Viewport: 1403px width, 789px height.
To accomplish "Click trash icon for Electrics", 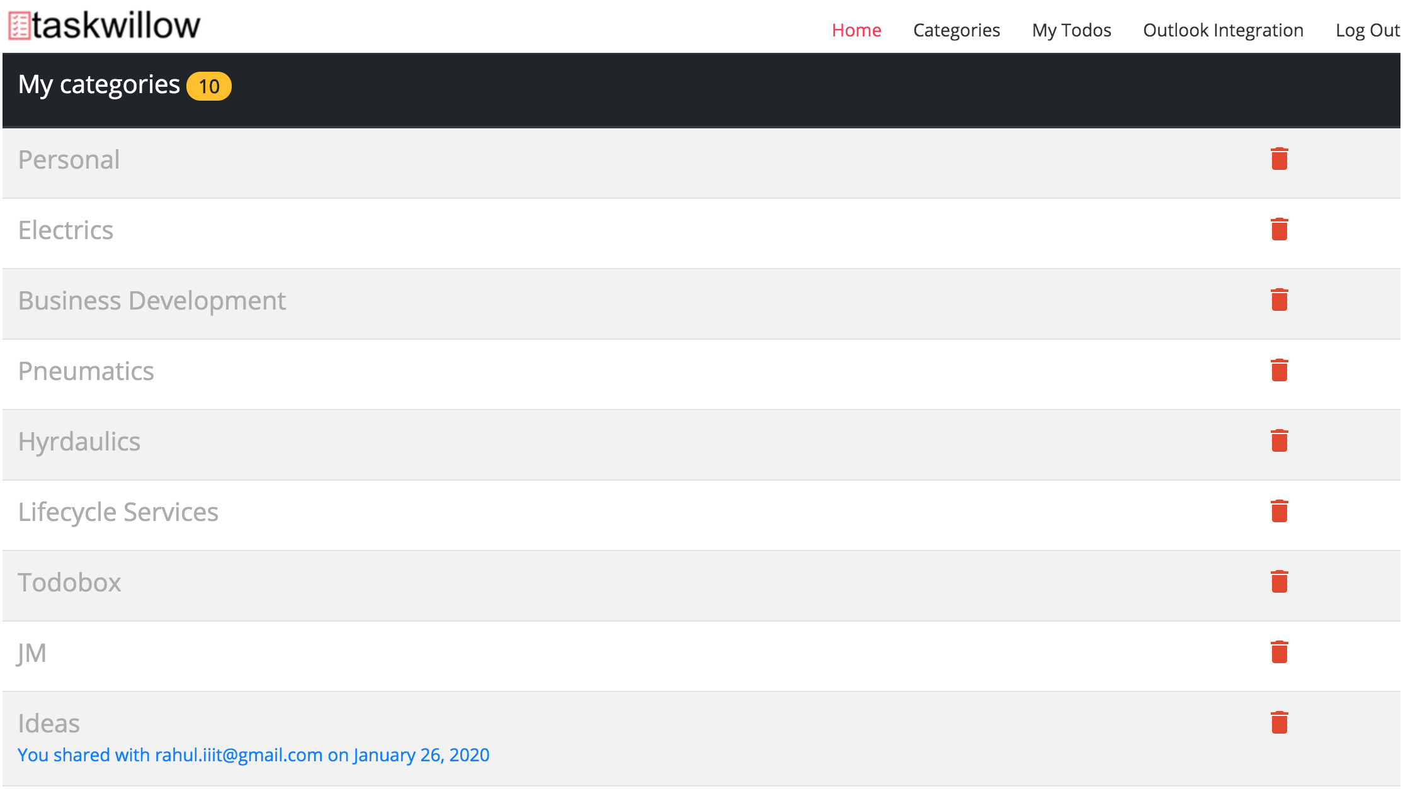I will tap(1279, 229).
